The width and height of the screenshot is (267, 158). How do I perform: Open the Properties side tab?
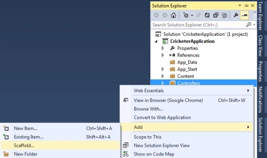(260, 71)
